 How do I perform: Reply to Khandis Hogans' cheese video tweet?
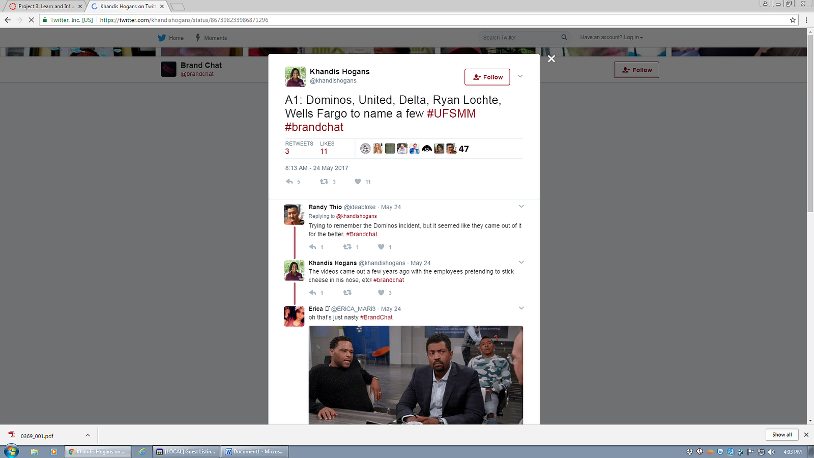coord(313,293)
